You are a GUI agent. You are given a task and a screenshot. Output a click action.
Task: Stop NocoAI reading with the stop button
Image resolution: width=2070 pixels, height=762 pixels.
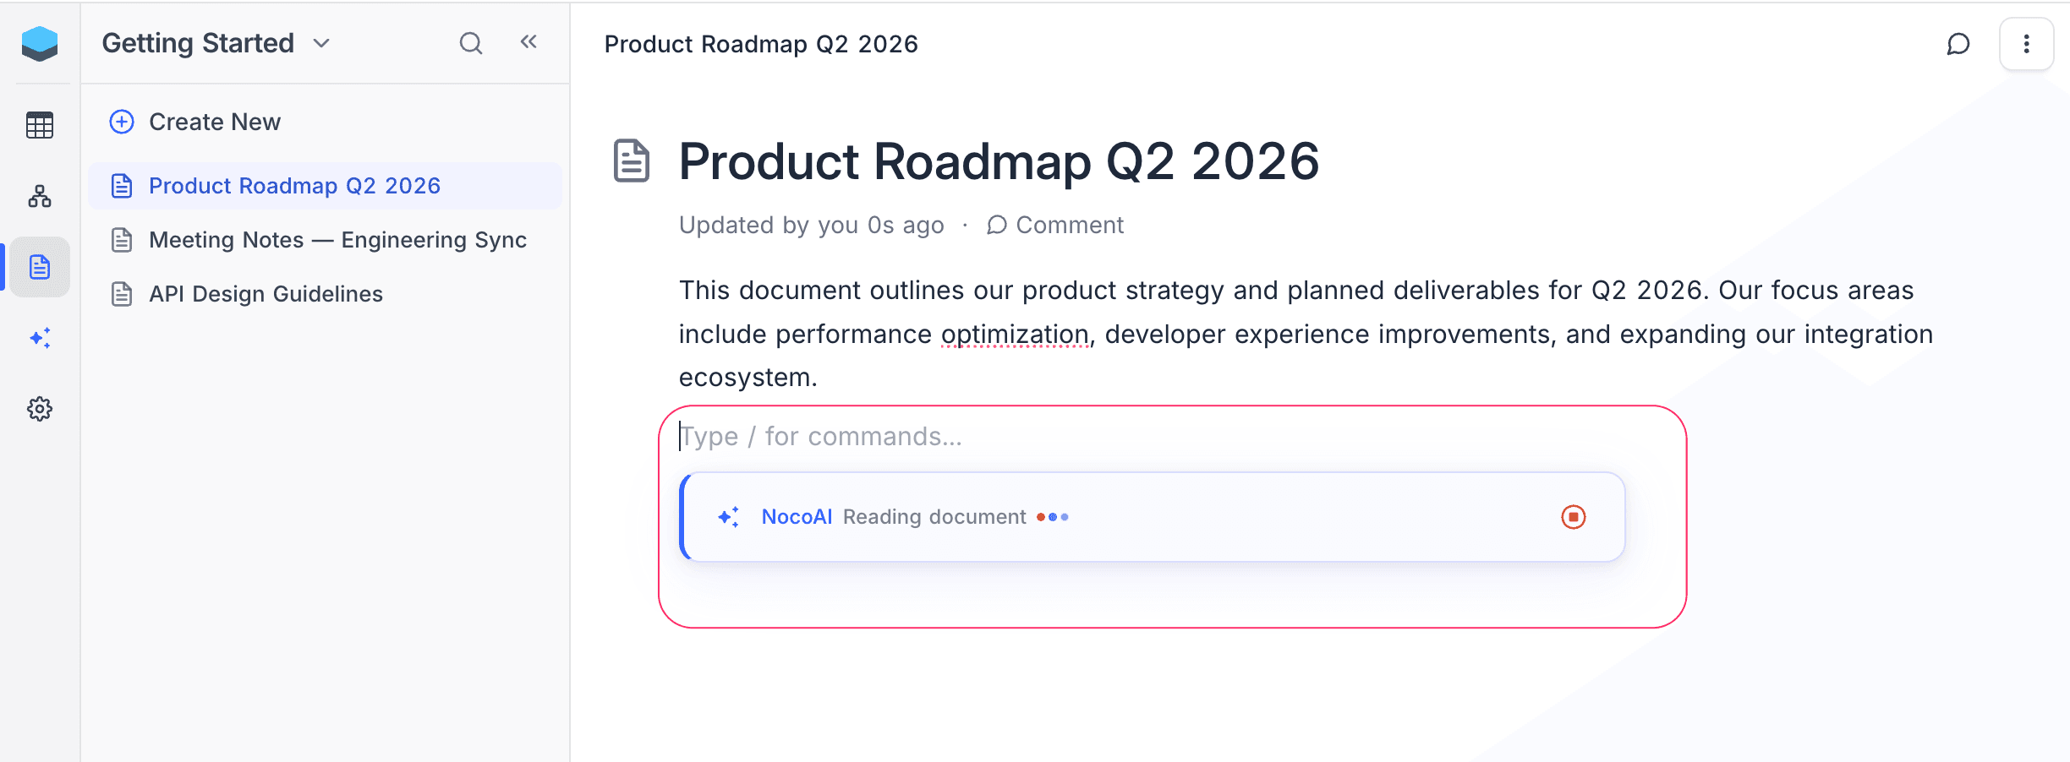click(x=1573, y=517)
